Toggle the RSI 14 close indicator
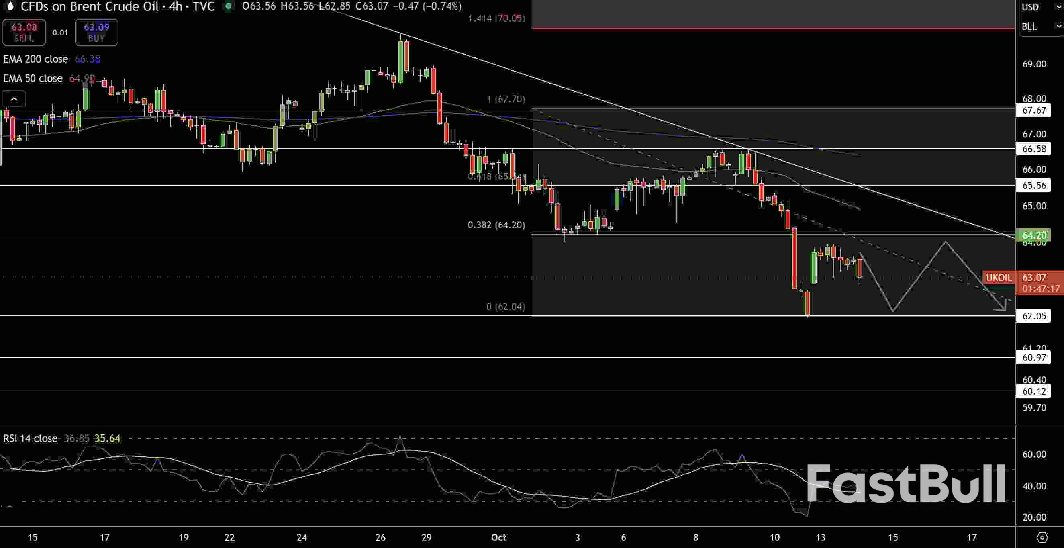This screenshot has height=548, width=1064. (x=30, y=438)
